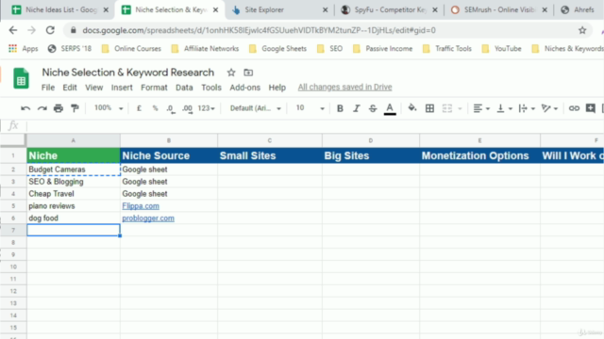Select the Cheap Travel cell
Screen dimensions: 604x339
[x=74, y=194]
